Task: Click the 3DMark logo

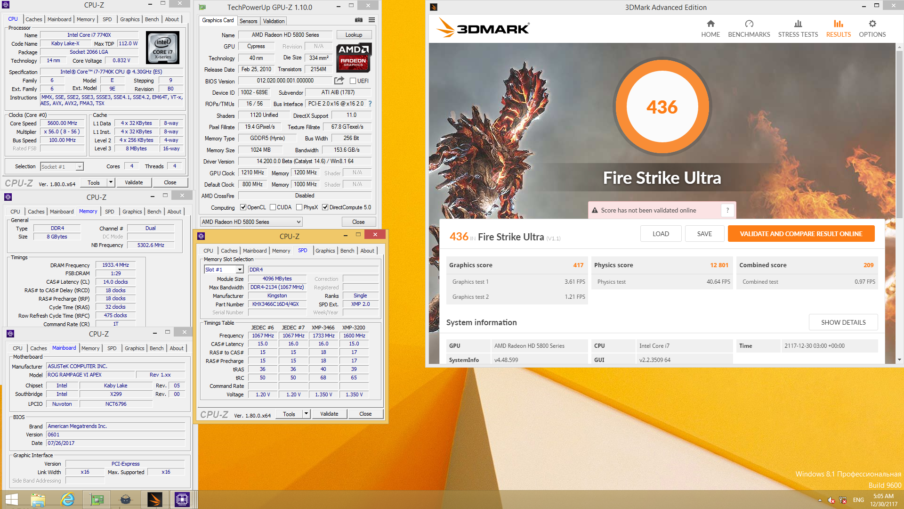Action: click(483, 28)
